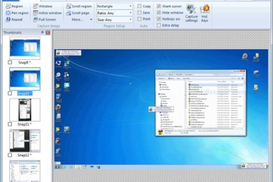Image resolution: width=273 pixels, height=182 pixels.
Task: Select the Scroll page capture
Action: pos(78,13)
